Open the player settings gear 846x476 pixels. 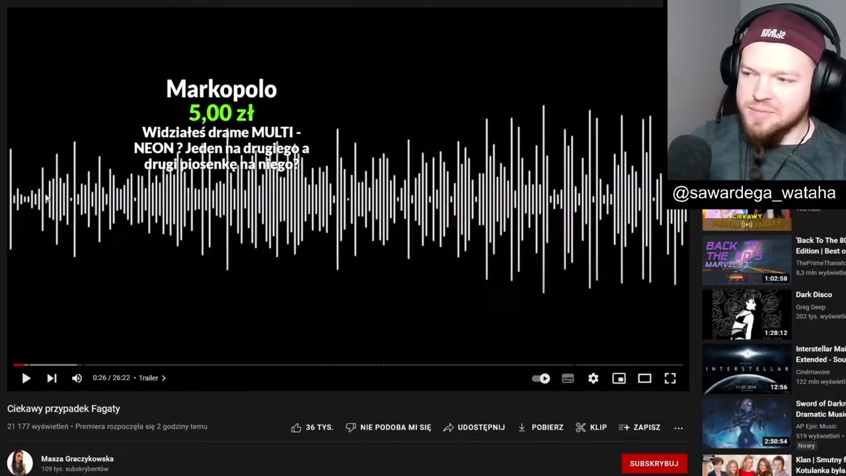tap(594, 378)
